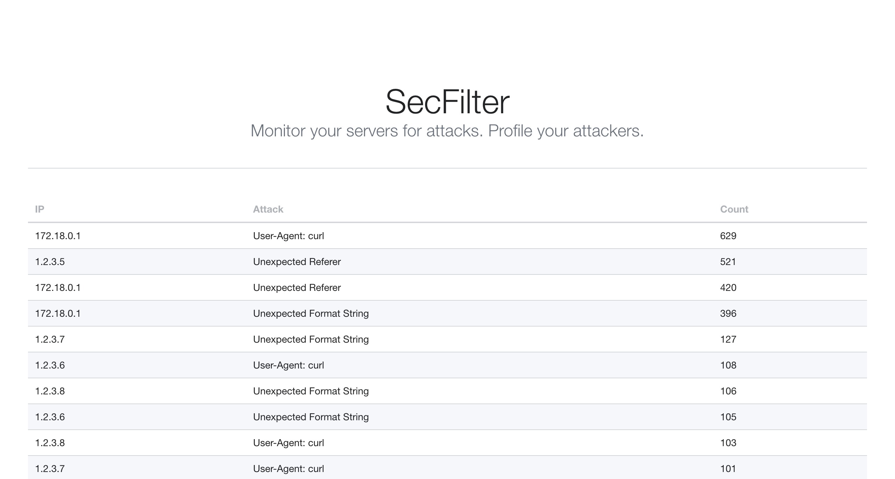Click the SecFilter page title
Screen dimensions: 895x479
click(447, 102)
